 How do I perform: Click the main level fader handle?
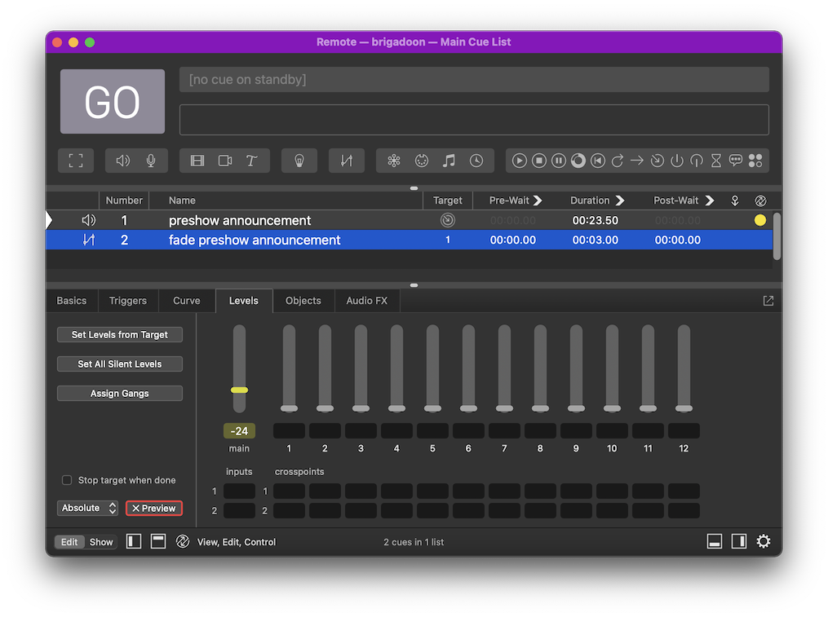[x=239, y=390]
